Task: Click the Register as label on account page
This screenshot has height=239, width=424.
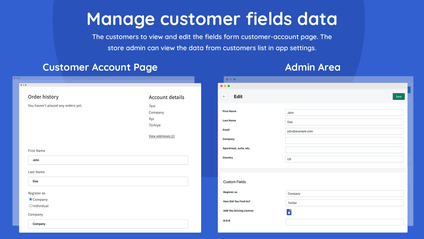Action: (37, 193)
